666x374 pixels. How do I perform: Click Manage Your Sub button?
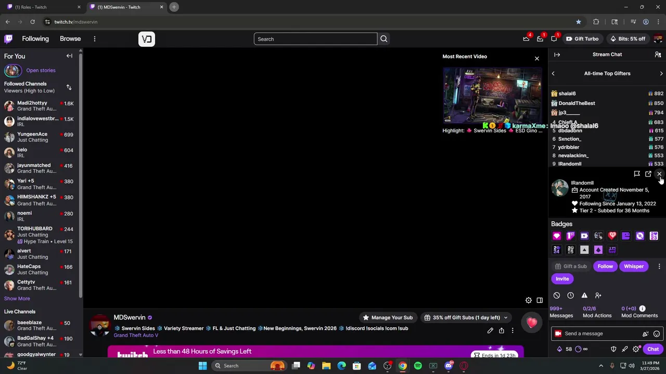(388, 318)
